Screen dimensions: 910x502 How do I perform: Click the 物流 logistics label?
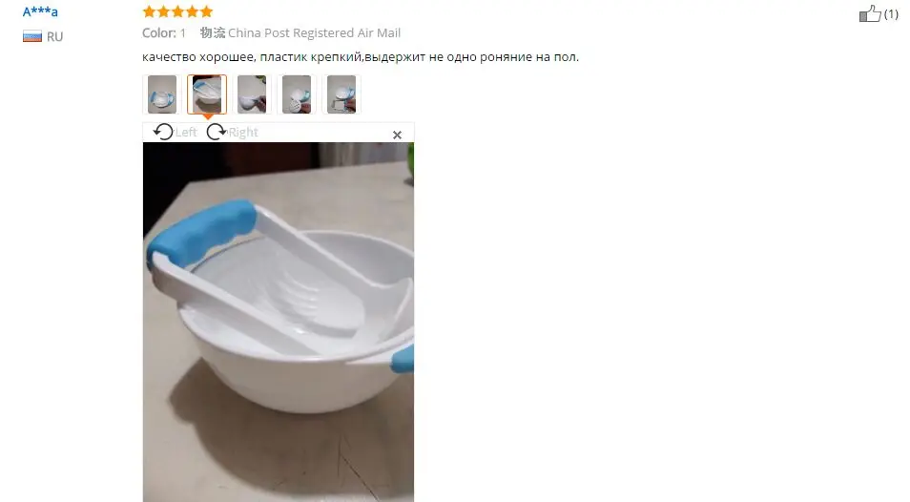click(213, 32)
